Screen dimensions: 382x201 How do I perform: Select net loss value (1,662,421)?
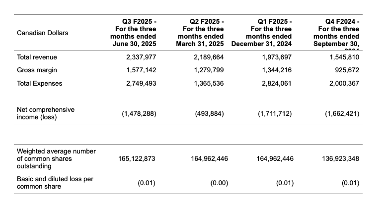[x=342, y=113]
